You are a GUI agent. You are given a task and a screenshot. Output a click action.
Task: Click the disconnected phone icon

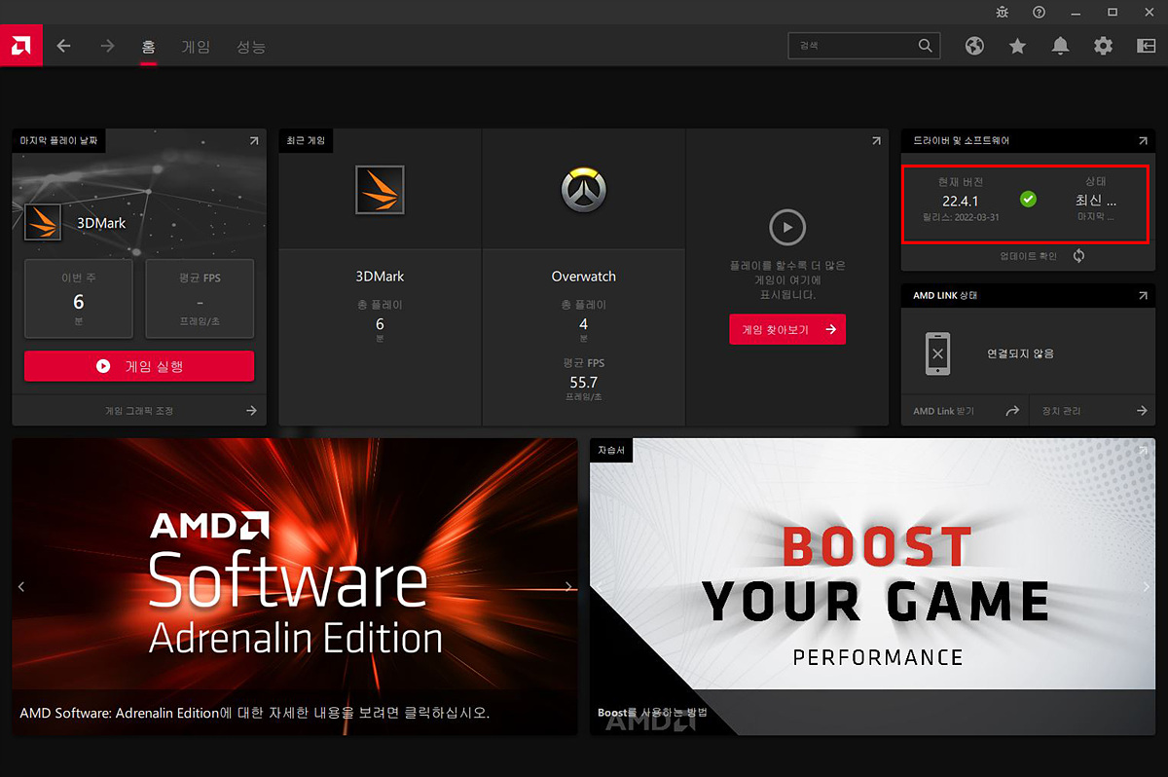[937, 353]
